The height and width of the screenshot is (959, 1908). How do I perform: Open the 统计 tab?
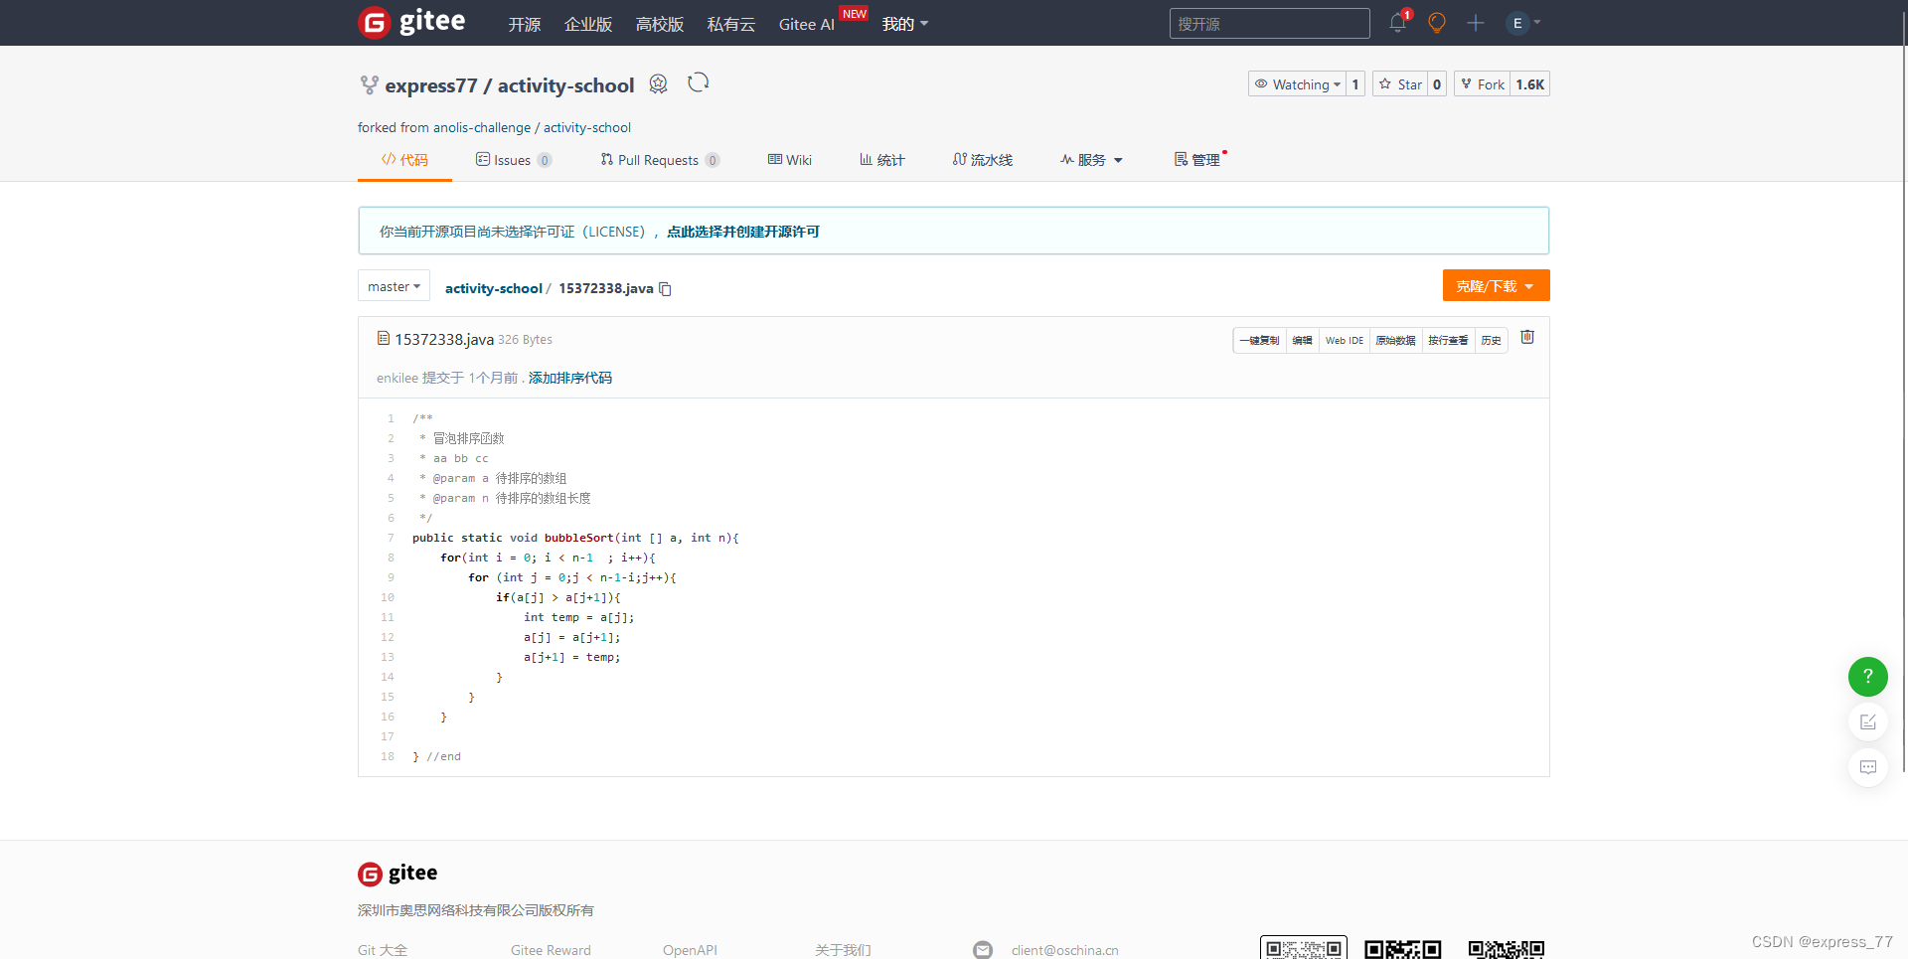coord(882,160)
